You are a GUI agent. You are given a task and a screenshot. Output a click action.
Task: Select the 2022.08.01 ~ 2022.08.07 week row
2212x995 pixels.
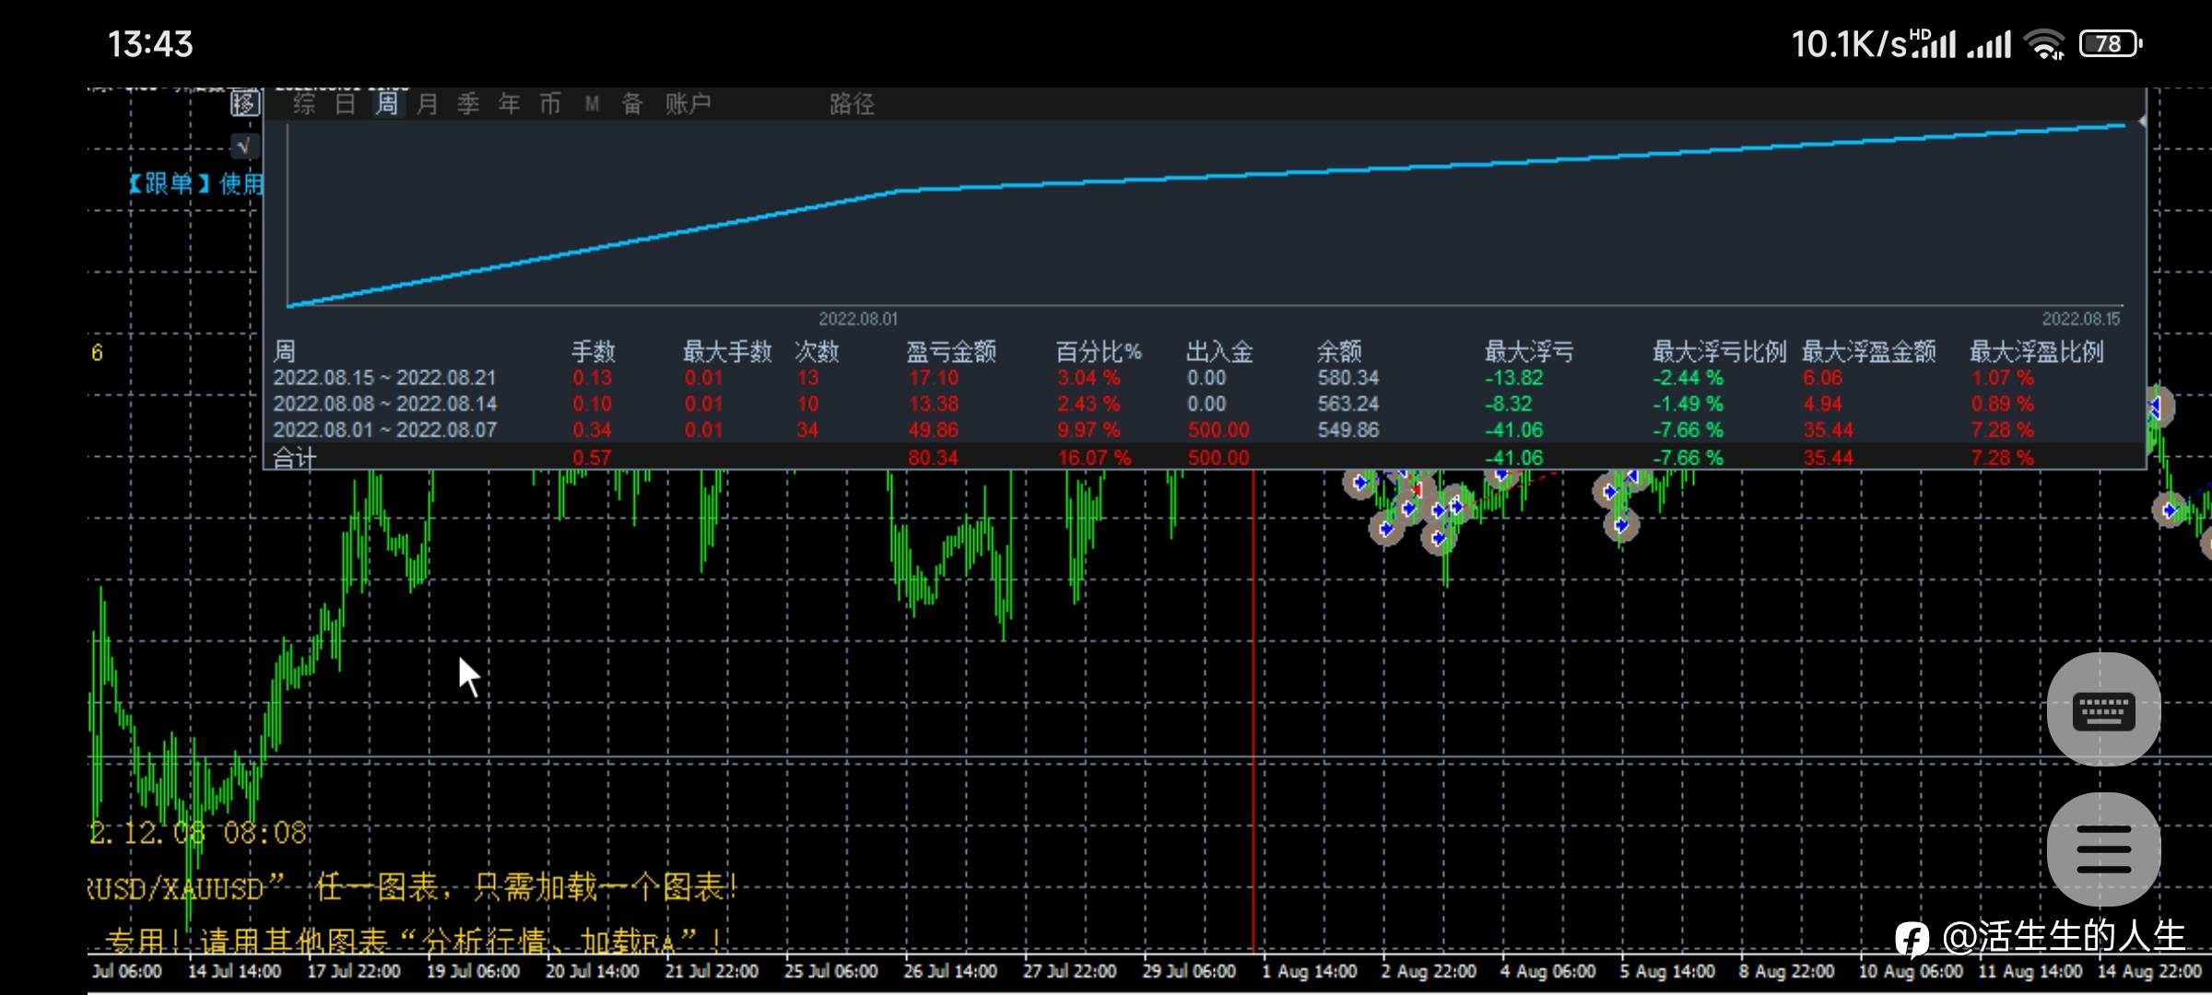[384, 430]
